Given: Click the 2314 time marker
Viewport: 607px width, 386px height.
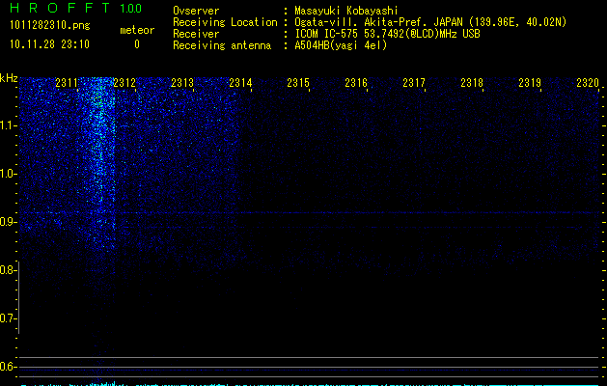Looking at the screenshot, I should tap(240, 83).
